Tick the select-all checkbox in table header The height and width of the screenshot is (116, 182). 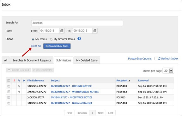tap(9, 81)
